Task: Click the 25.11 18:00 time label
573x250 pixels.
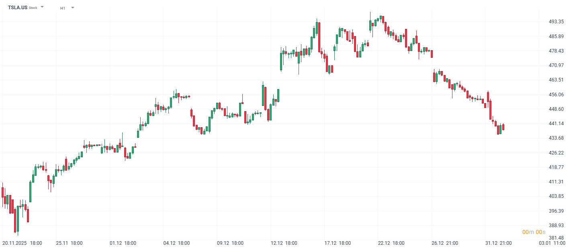Action: pyautogui.click(x=69, y=243)
